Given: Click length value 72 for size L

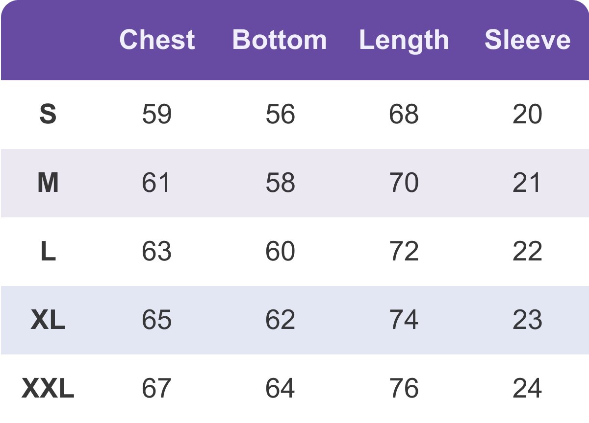Looking at the screenshot, I should pyautogui.click(x=404, y=252).
